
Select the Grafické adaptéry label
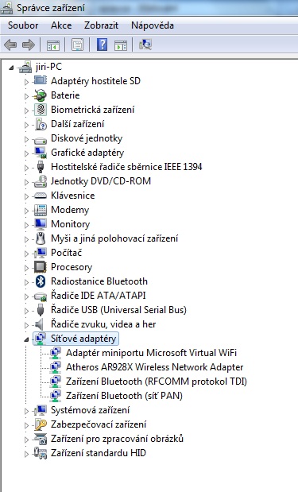(x=87, y=153)
